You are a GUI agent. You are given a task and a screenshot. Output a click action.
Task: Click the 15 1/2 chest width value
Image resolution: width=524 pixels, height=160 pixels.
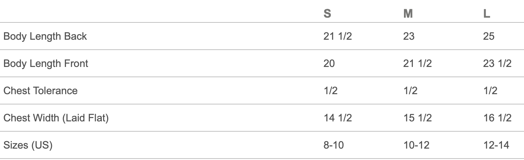point(418,118)
